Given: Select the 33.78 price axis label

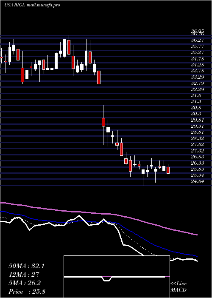Looking at the screenshot, I should coord(197,71).
